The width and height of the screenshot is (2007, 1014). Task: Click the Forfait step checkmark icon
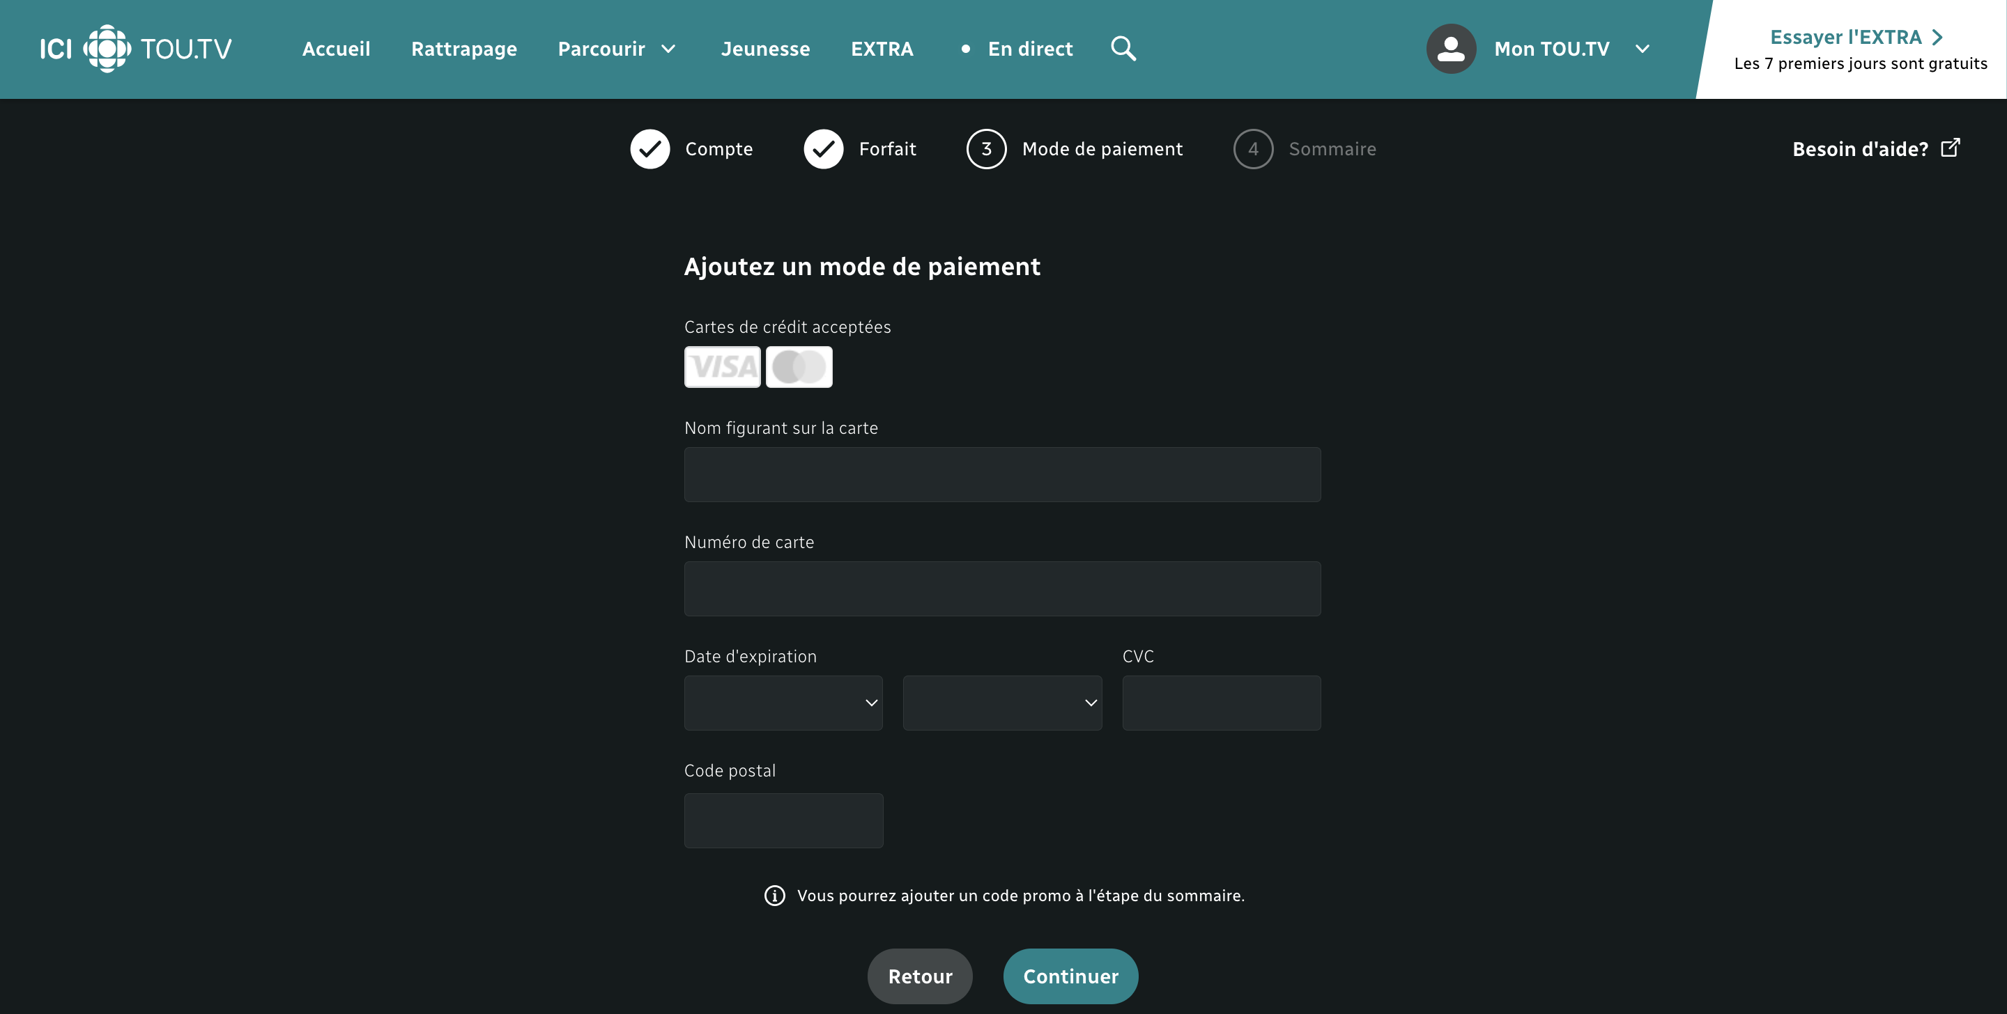point(824,149)
